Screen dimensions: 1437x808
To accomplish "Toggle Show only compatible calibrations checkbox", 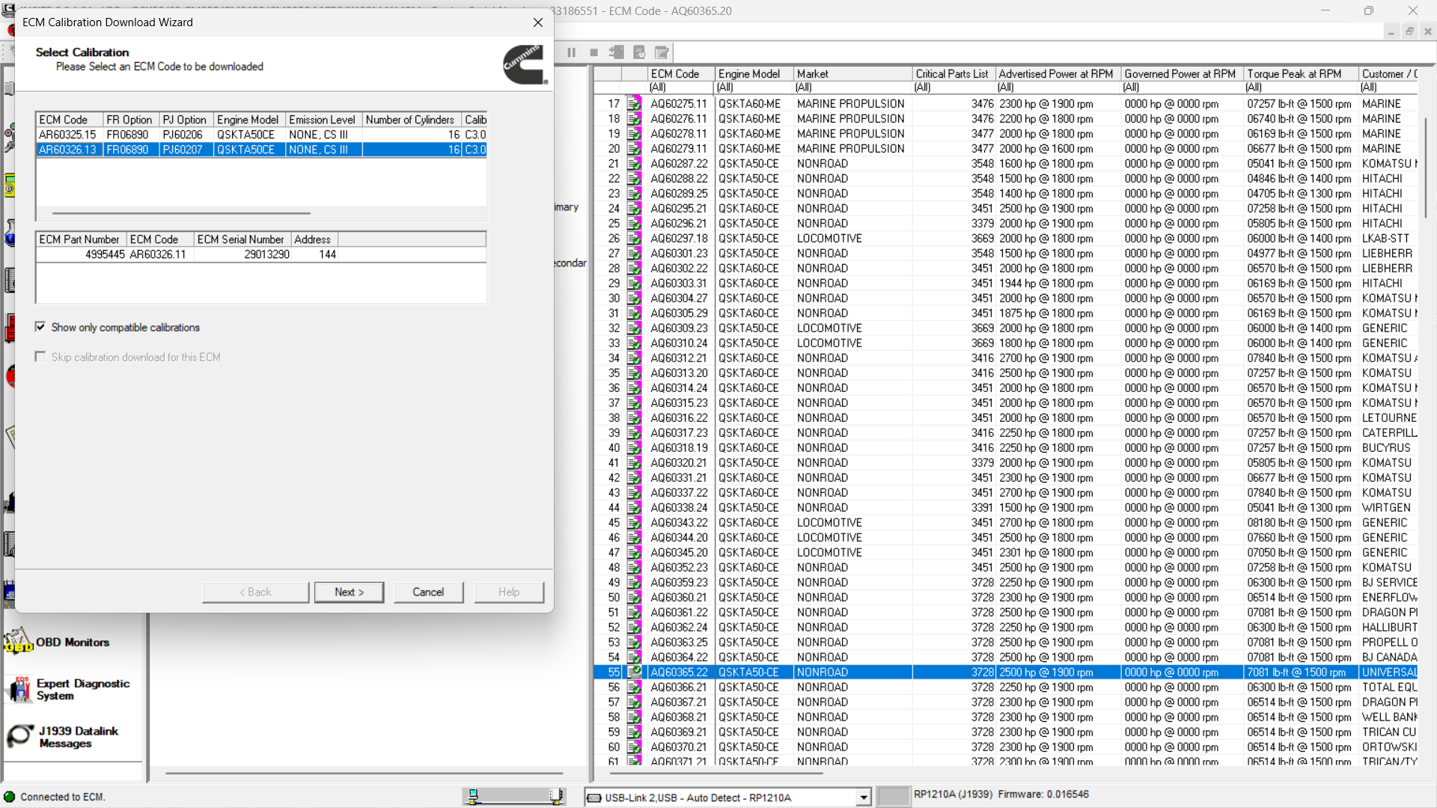I will tap(40, 327).
